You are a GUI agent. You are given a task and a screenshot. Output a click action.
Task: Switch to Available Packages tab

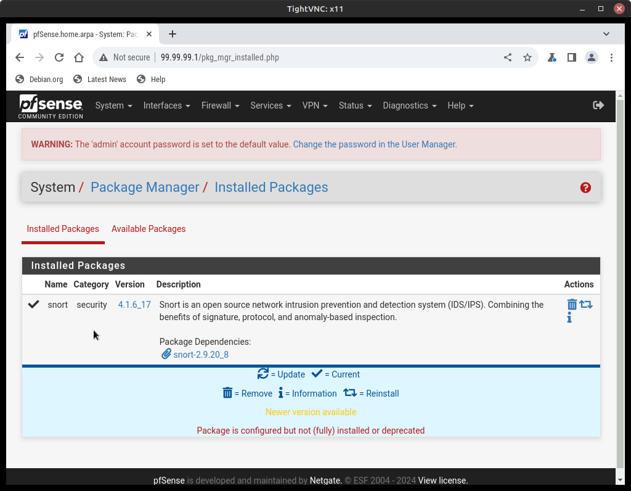[x=149, y=229]
